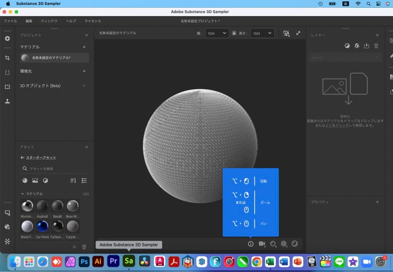Open the Normal blend mode dropdown
The height and width of the screenshot is (272, 393).
345,57
